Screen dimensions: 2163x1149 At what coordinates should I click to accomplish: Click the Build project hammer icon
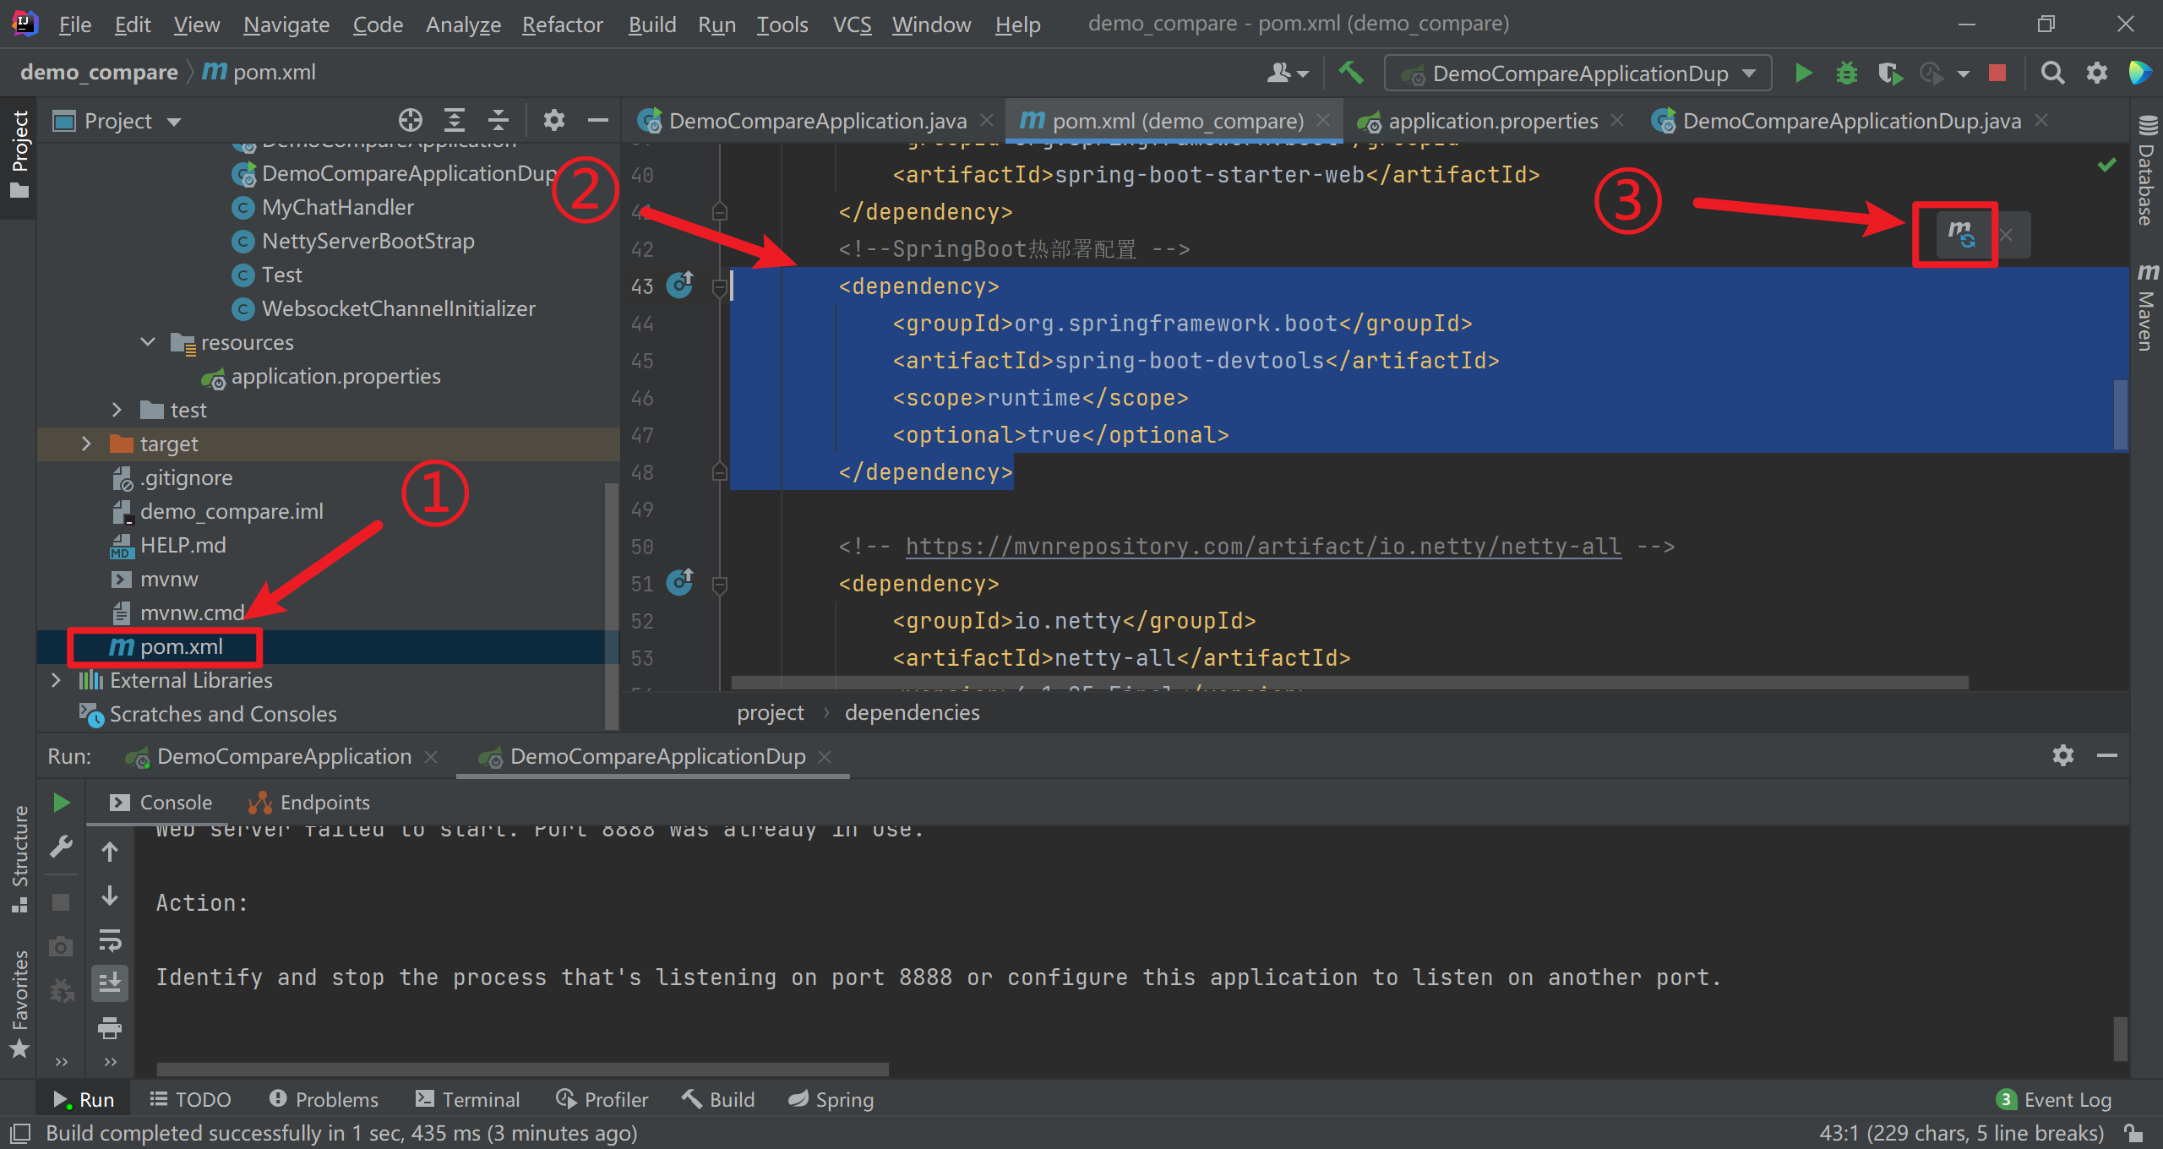[x=1351, y=74]
